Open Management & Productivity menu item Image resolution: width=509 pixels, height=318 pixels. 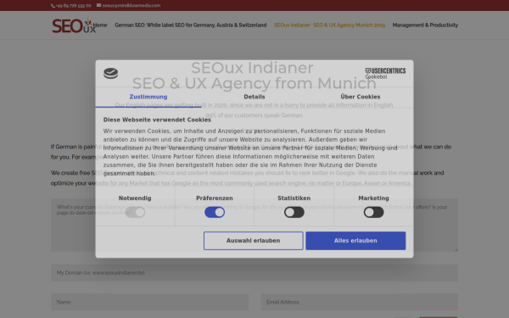pos(425,25)
